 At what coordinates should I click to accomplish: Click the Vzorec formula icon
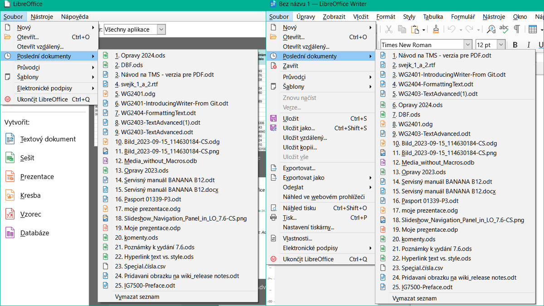coord(10,214)
